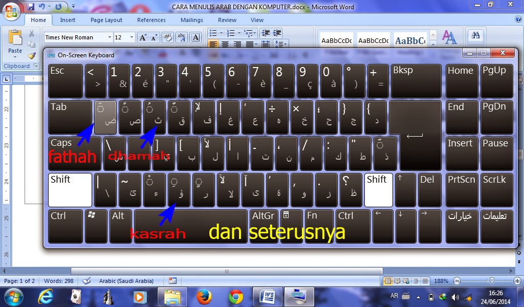
Task: Justify the paragraph text
Action: 249,44
